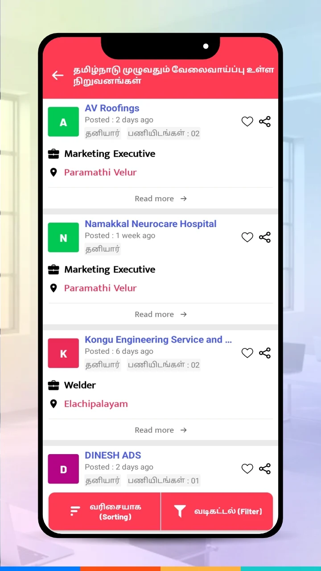
Task: Like the Kongu Engineering Service job
Action: [x=247, y=353]
